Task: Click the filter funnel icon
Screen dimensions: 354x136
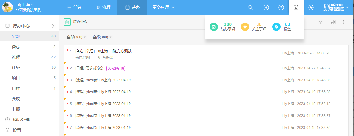Action: click(321, 22)
